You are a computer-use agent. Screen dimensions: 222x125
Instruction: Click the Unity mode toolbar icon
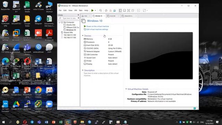pyautogui.click(x=133, y=10)
